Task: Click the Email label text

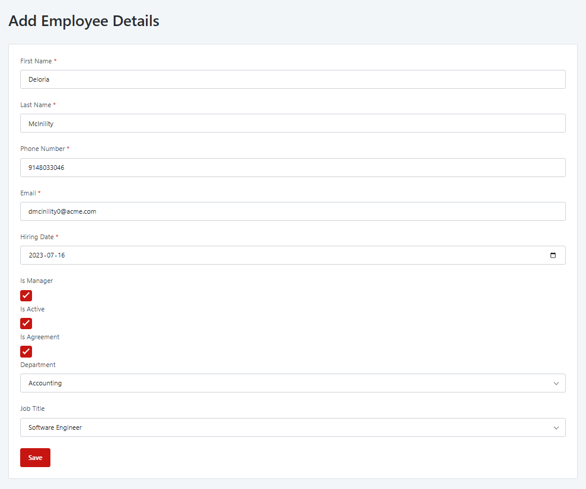Action: [x=28, y=193]
